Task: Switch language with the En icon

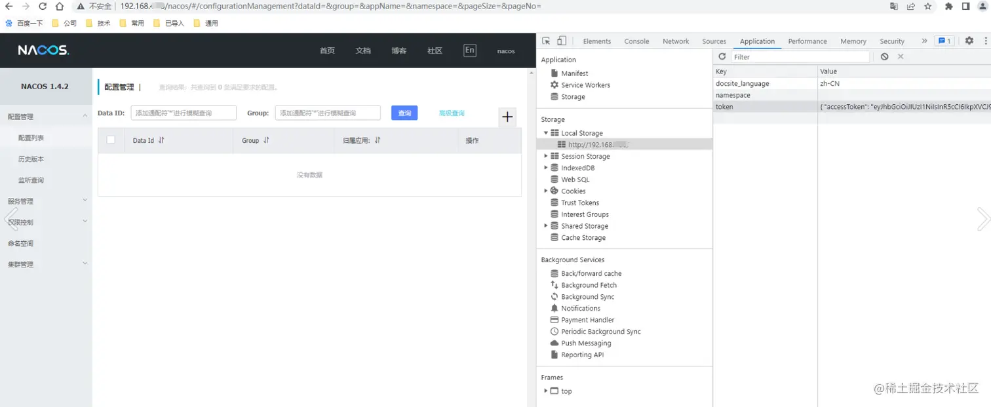Action: 469,50
